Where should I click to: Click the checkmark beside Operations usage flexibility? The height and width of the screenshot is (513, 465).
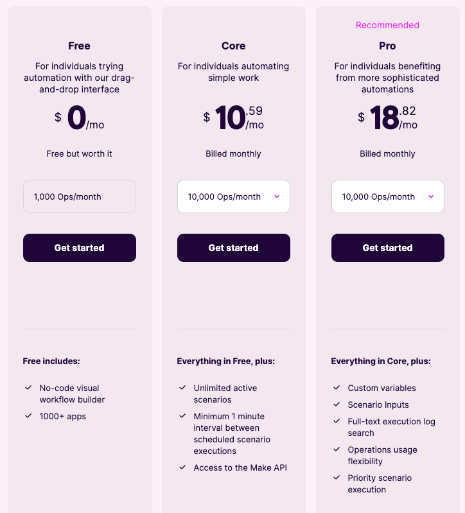(337, 449)
